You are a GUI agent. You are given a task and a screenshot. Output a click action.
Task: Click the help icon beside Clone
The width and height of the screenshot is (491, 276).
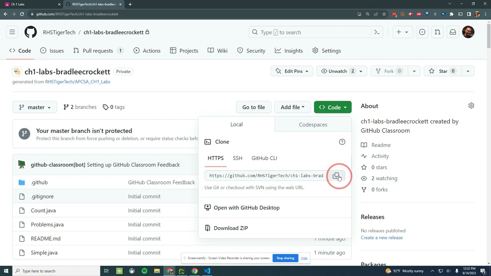(342, 142)
